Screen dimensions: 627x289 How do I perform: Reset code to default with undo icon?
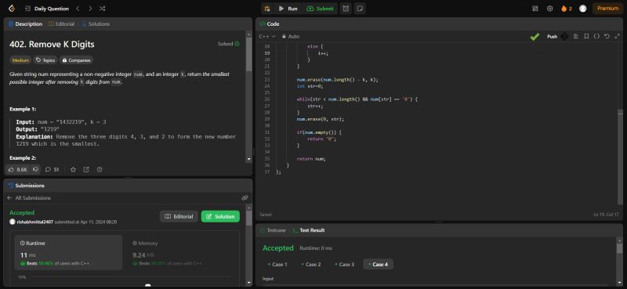coord(607,36)
